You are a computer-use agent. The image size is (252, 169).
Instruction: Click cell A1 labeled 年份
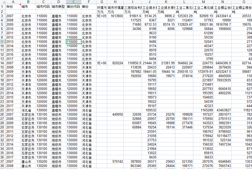click(13, 7)
